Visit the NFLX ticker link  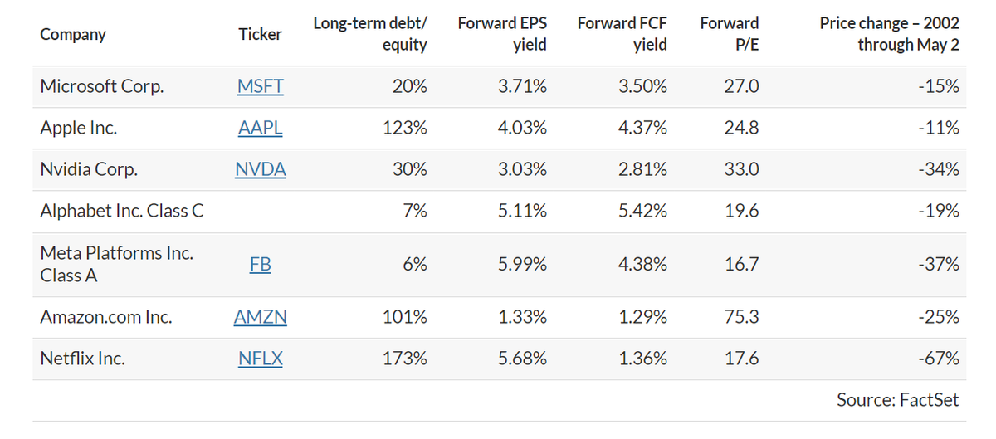(x=260, y=359)
